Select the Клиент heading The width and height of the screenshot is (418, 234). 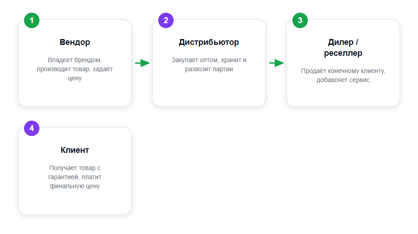click(x=75, y=150)
